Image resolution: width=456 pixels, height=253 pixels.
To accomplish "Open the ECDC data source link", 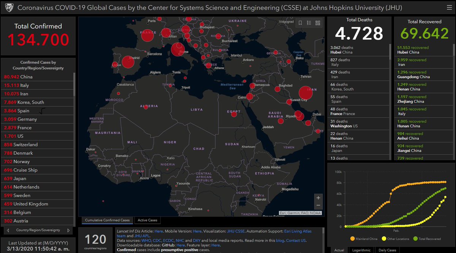I will pos(169,240).
